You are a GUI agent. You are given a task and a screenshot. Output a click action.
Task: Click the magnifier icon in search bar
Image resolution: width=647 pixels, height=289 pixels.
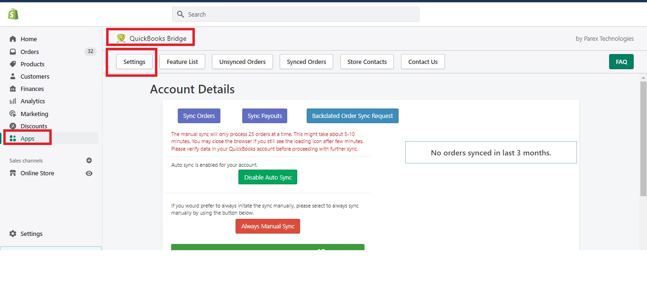pos(181,14)
